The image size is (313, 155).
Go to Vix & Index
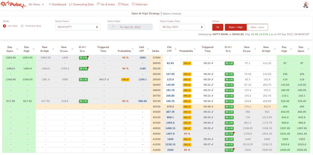click(106, 4)
